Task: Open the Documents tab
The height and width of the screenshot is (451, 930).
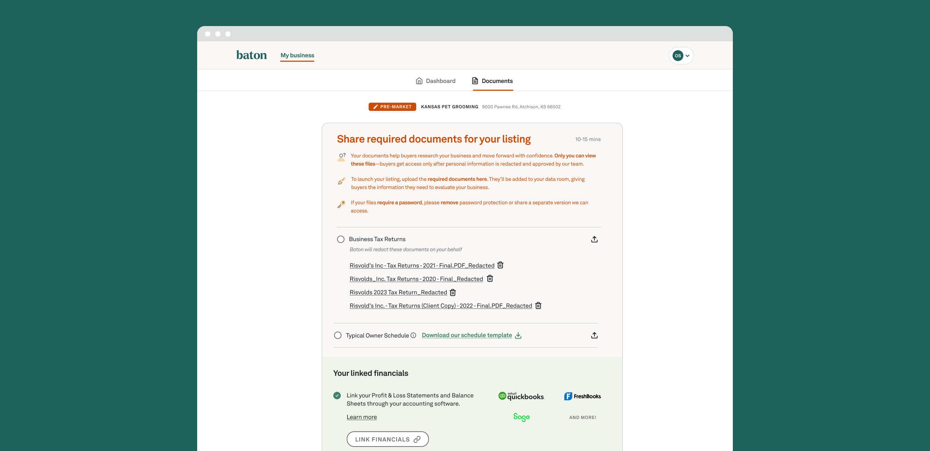Action: 493,81
